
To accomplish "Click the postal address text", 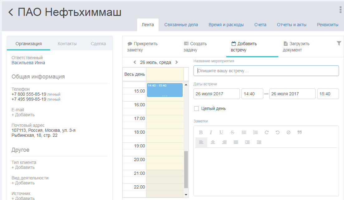I will pyautogui.click(x=43, y=133).
